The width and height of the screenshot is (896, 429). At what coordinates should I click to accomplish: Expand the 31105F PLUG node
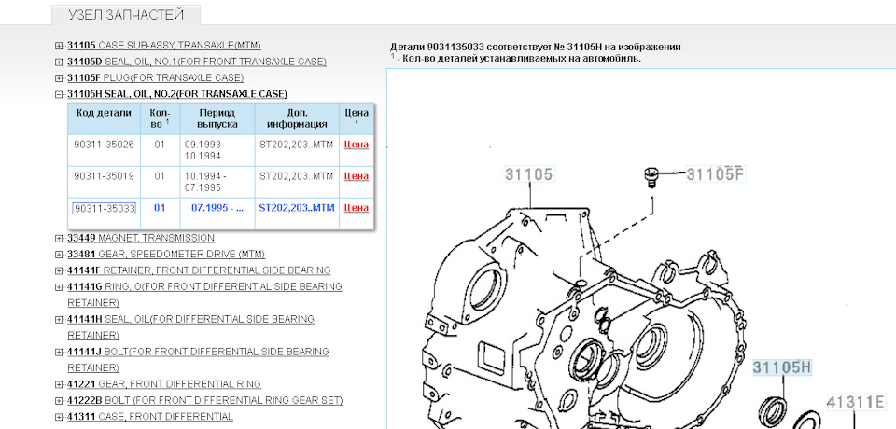(x=59, y=78)
